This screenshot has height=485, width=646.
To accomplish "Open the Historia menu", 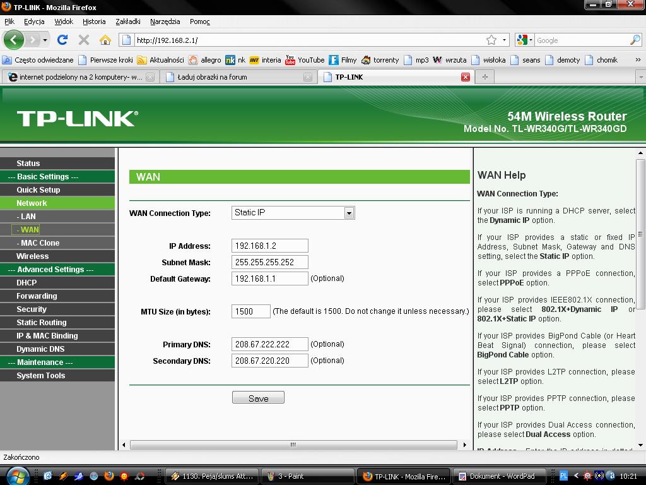I will [x=94, y=21].
